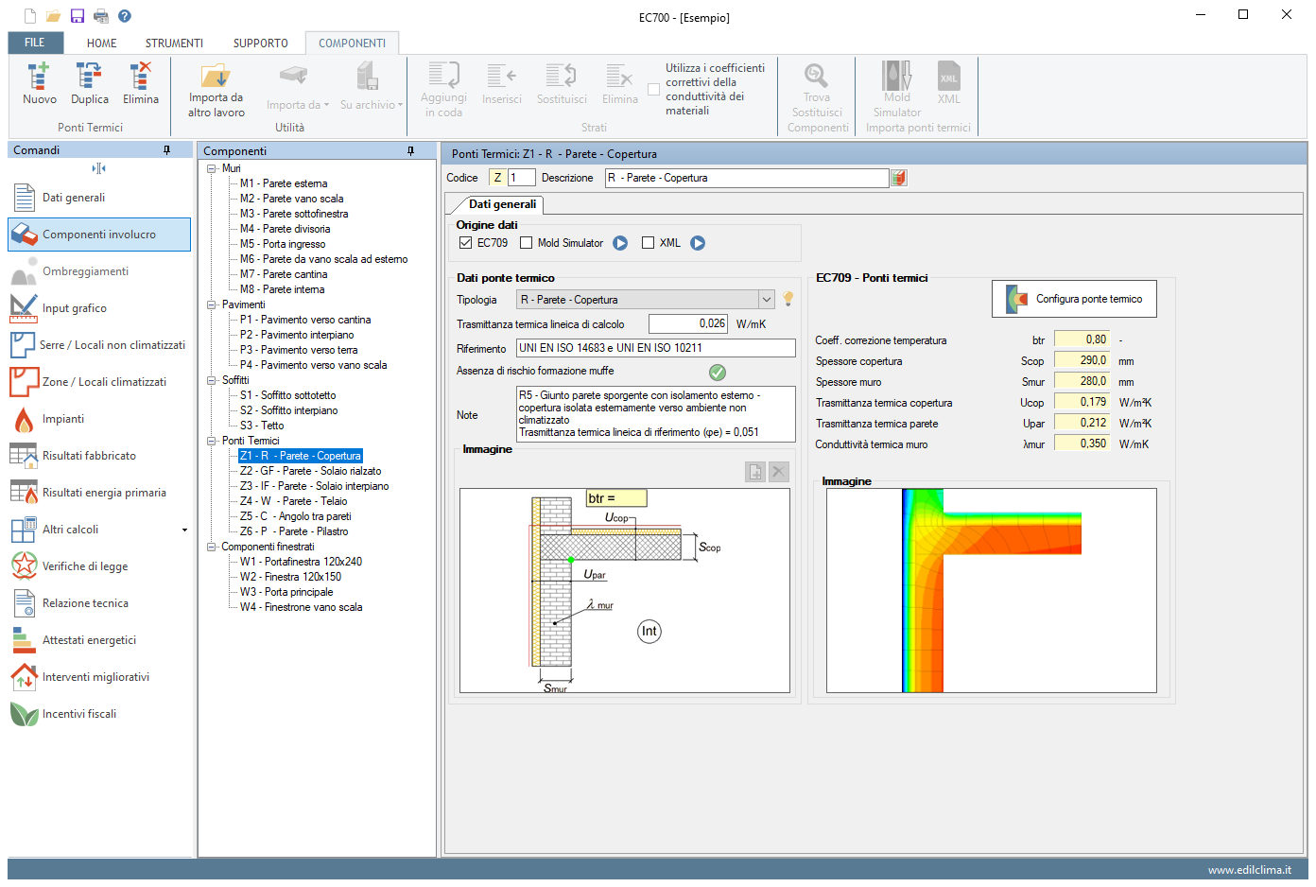Click the Nuovo thermal bridge icon
This screenshot has width=1316, height=887.
[x=39, y=78]
